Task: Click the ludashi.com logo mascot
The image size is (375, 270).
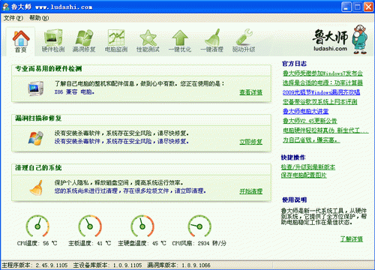Action: click(359, 40)
